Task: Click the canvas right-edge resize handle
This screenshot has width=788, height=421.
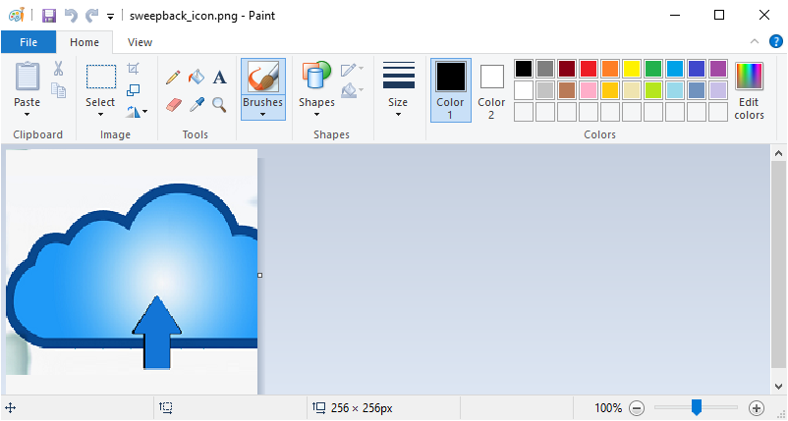Action: click(x=259, y=275)
